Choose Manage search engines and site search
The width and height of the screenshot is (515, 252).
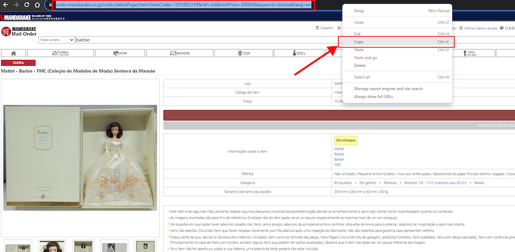397,89
